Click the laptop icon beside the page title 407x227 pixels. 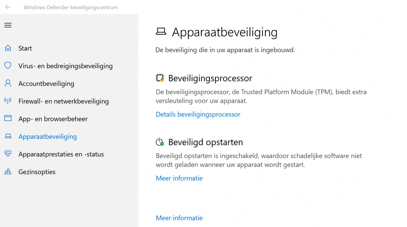point(161,32)
